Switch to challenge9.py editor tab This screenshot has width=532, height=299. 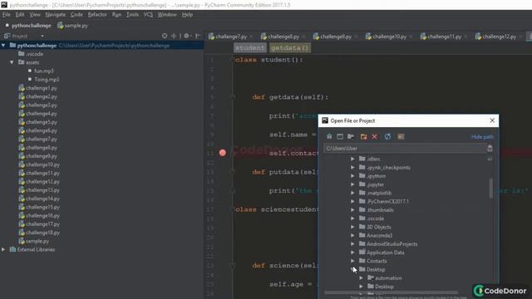click(x=336, y=37)
